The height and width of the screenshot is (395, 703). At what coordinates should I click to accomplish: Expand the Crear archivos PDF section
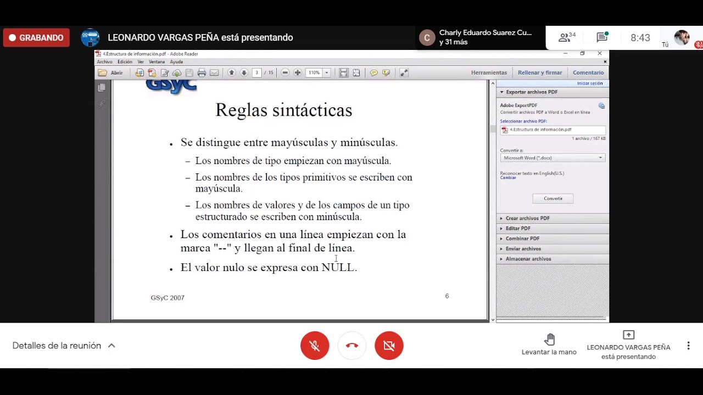pos(553,218)
